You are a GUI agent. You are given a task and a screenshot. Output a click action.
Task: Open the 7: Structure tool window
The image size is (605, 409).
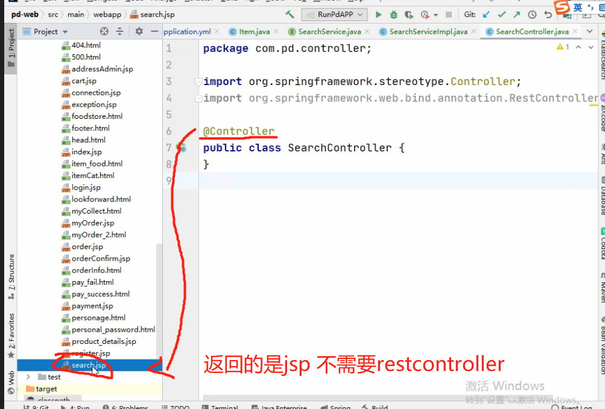tap(11, 277)
